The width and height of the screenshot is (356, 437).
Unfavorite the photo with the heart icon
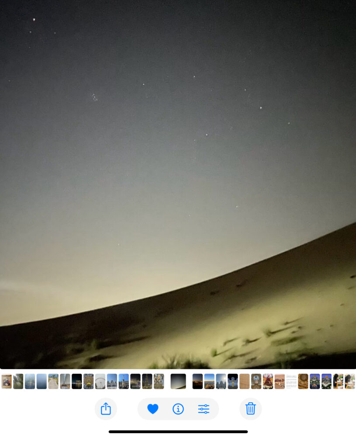(x=152, y=409)
